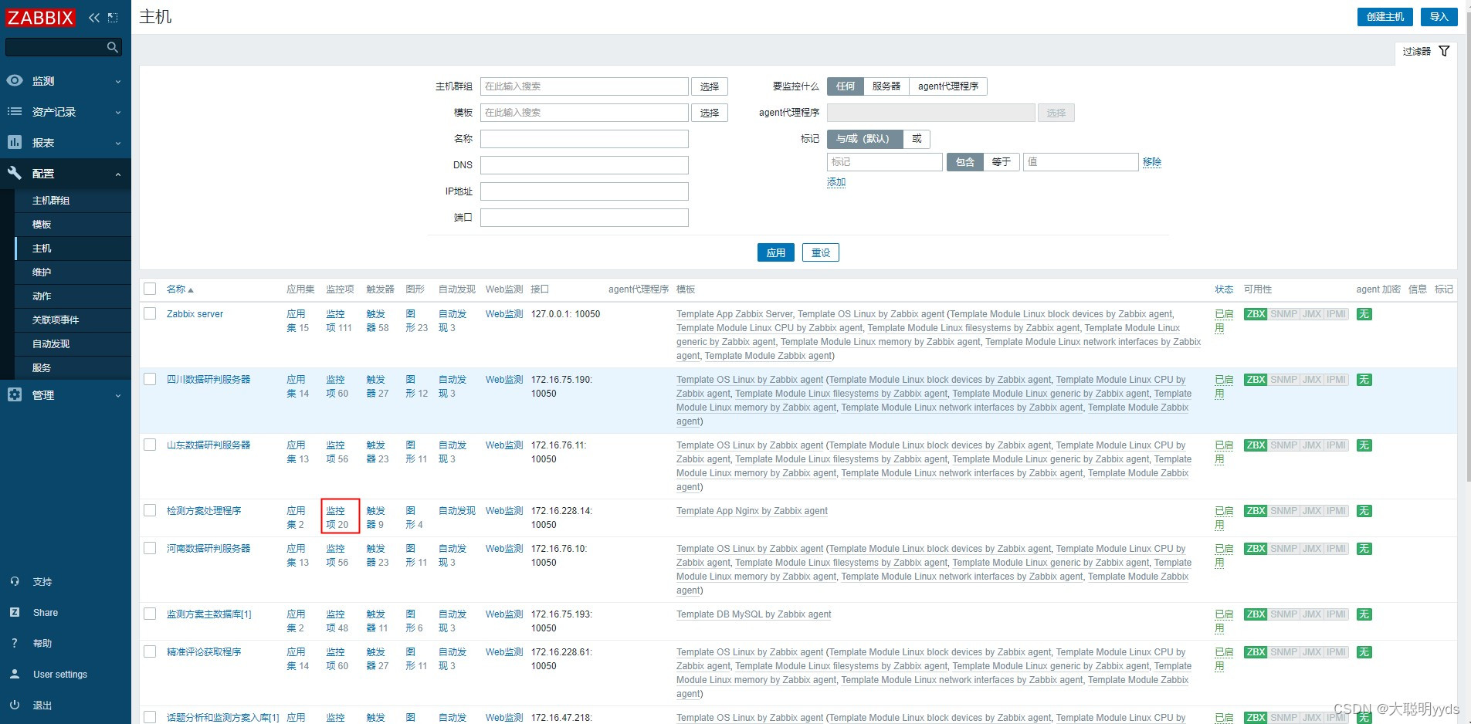Collapse sidebar with double-chevron icon

(94, 17)
